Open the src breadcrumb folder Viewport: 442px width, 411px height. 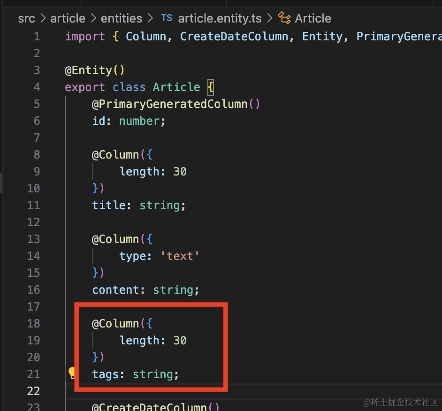tap(26, 18)
